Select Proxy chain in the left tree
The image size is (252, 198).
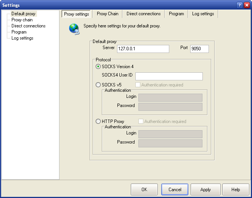22,20
